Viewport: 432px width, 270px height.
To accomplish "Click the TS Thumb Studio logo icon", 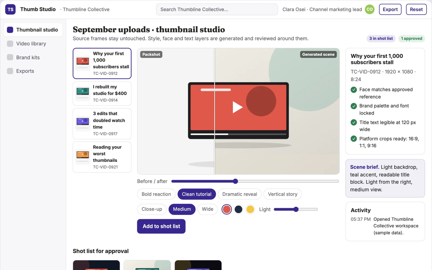I will tap(10, 9).
